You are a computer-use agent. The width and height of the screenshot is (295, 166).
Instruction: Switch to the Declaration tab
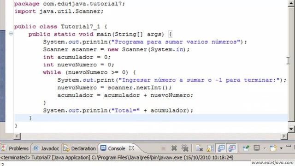point(80,148)
